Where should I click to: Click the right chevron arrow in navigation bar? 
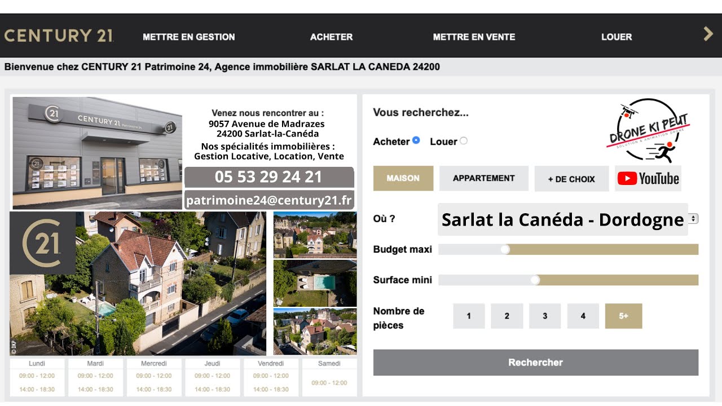tap(708, 34)
